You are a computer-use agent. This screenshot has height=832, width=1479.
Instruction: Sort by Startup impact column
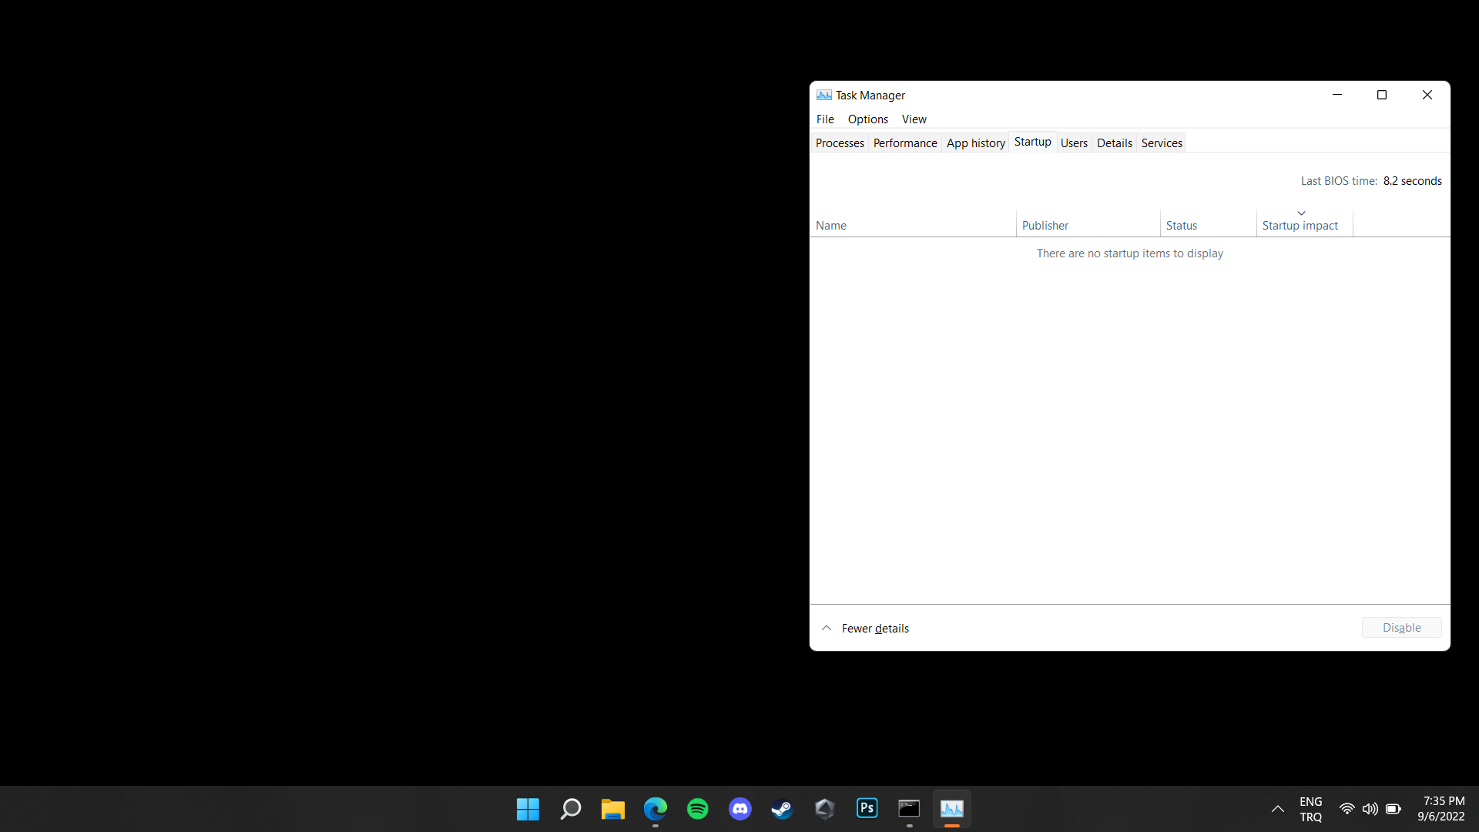coord(1300,225)
